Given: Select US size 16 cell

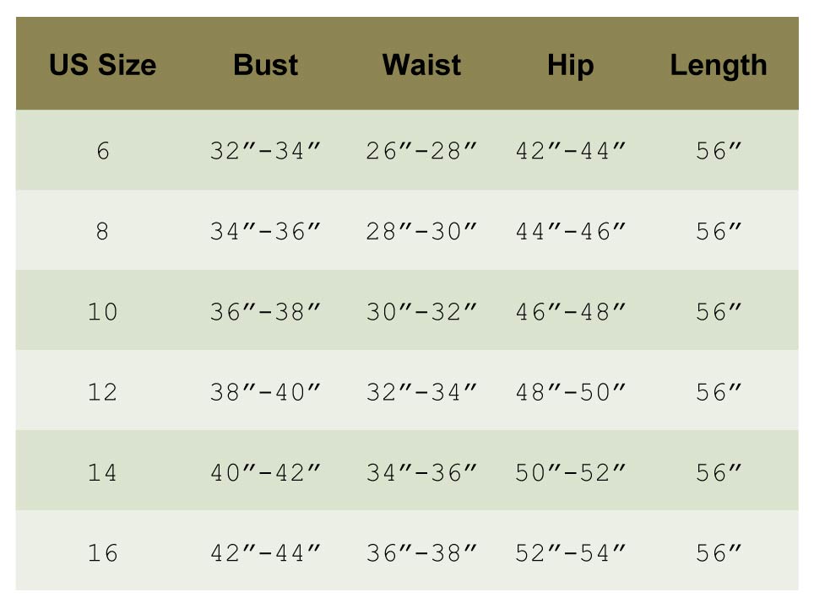Looking at the screenshot, I should pyautogui.click(x=102, y=553).
